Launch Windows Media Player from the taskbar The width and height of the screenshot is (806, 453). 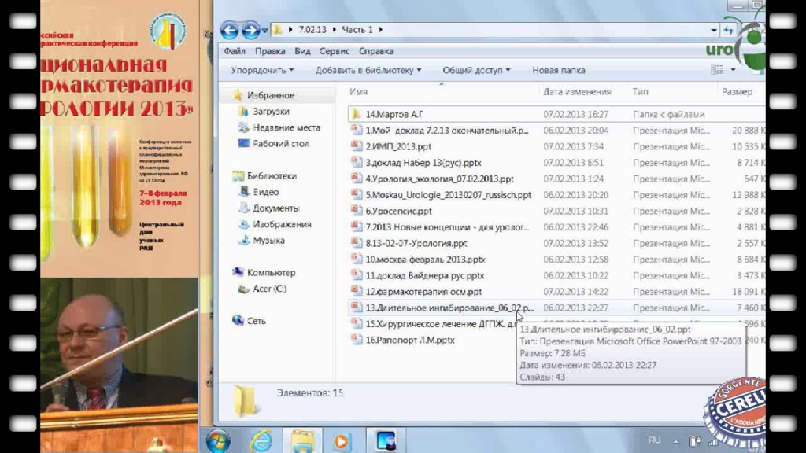(x=342, y=441)
